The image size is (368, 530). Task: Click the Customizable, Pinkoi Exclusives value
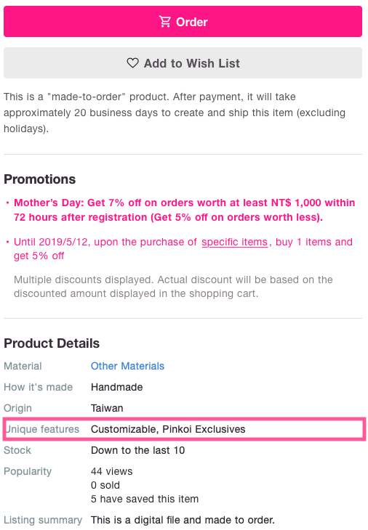168,429
